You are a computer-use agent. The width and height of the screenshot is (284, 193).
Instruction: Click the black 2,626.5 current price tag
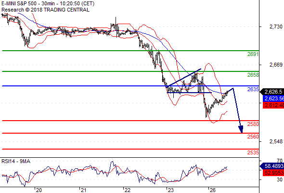(272, 92)
